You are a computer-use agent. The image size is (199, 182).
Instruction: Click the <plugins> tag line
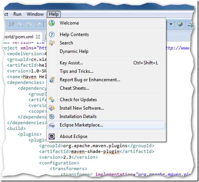click(x=30, y=134)
